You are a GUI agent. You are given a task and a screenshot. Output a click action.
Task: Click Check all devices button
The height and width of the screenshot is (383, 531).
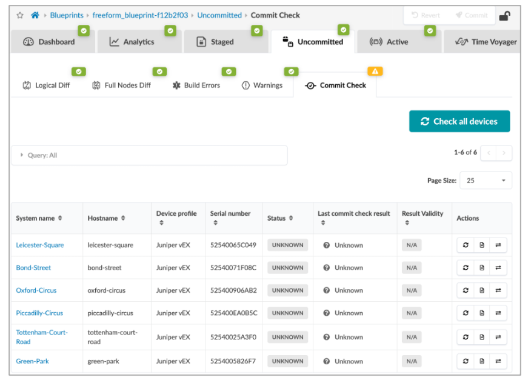coord(459,121)
